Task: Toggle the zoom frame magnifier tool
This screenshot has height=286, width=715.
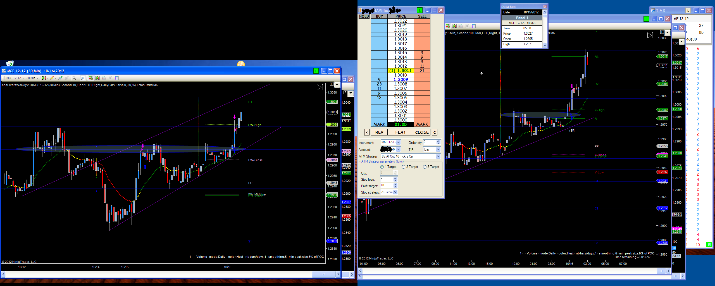Action: click(83, 78)
